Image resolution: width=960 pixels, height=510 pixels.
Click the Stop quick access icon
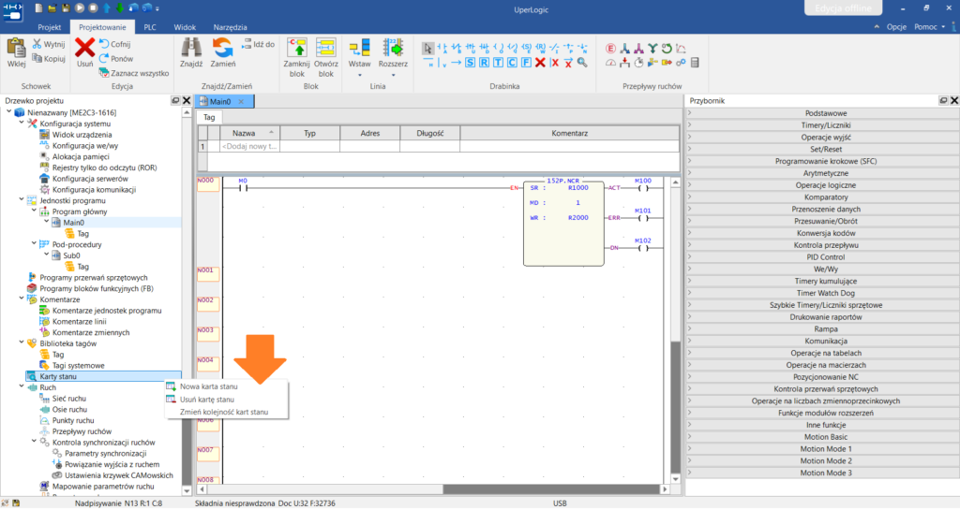(x=93, y=7)
